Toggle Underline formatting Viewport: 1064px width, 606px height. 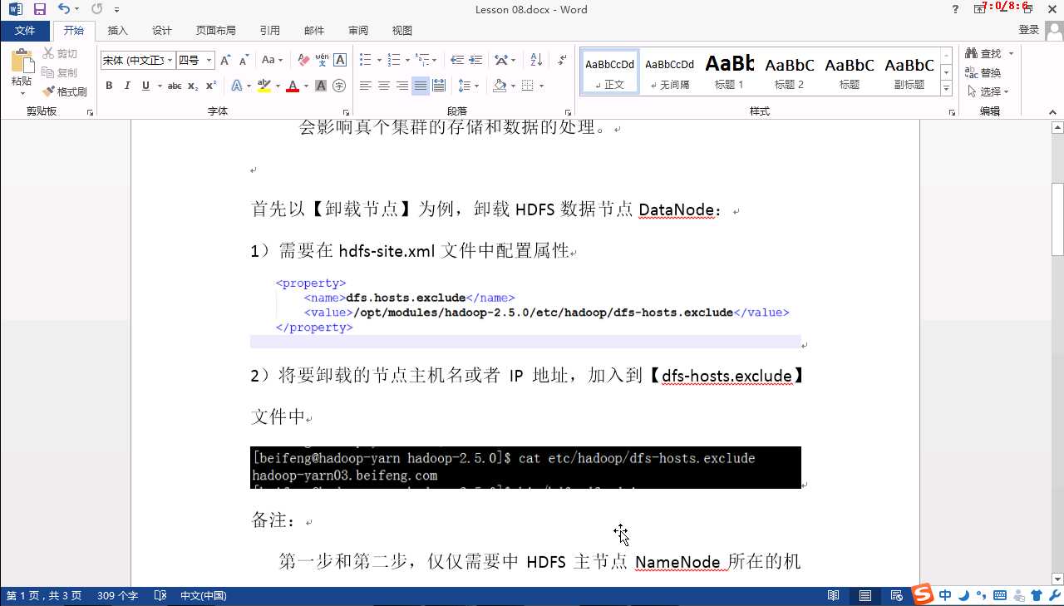(x=145, y=86)
